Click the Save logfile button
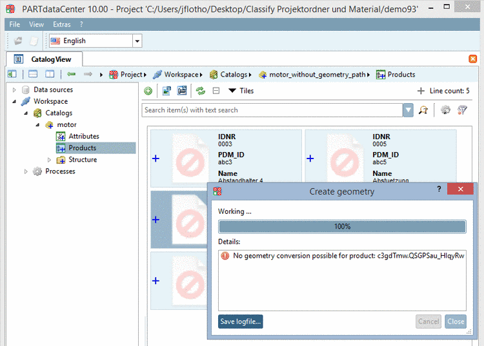This screenshot has width=484, height=346. pos(241,322)
